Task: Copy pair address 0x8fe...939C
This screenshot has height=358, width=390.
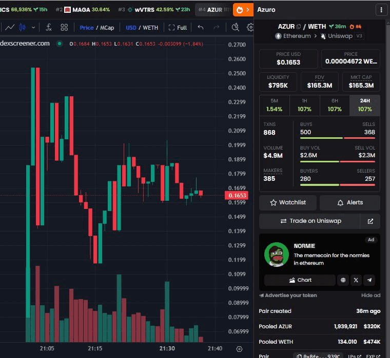Action: 318,356
